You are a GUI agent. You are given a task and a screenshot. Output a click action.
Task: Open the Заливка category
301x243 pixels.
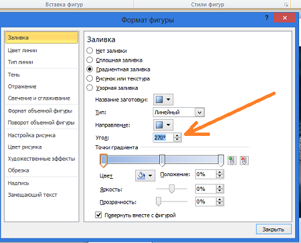[x=41, y=37]
